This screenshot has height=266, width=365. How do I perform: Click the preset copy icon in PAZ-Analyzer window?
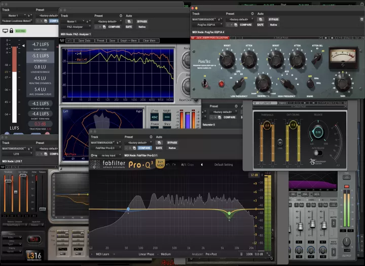[104, 27]
